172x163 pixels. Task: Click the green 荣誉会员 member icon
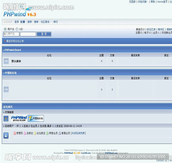point(47,133)
